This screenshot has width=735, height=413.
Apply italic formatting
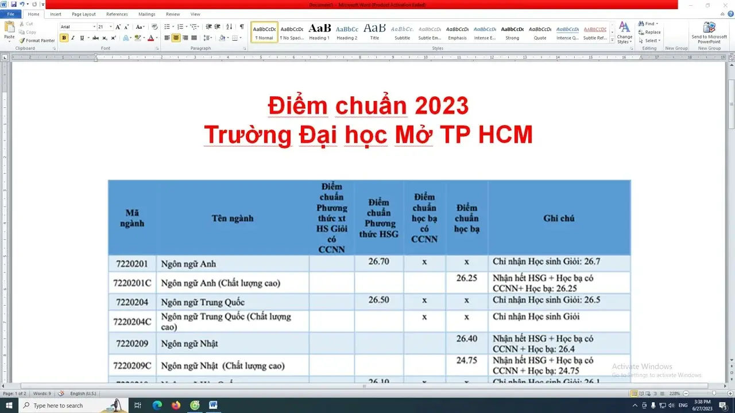click(x=73, y=38)
